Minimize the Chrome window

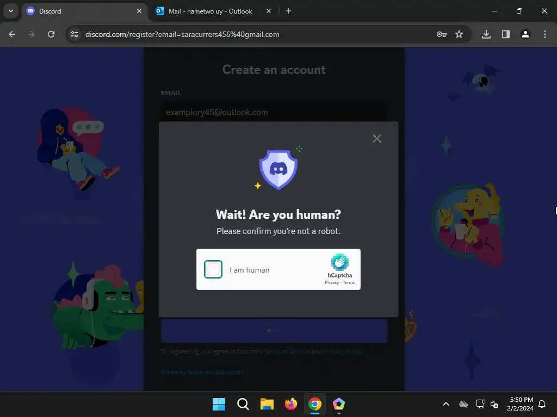coord(494,11)
